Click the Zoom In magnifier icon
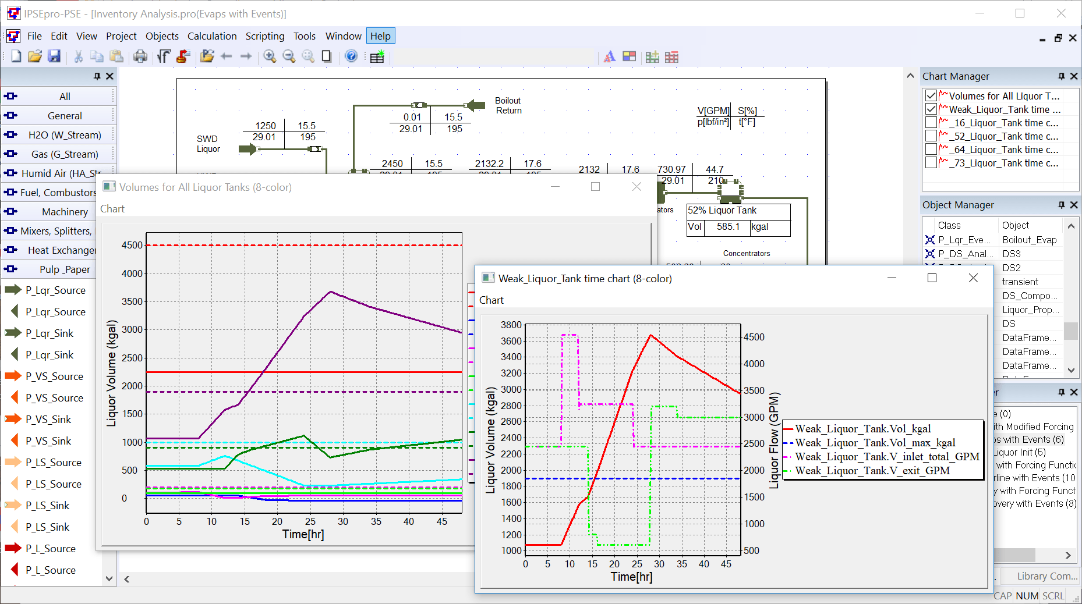 [x=270, y=56]
